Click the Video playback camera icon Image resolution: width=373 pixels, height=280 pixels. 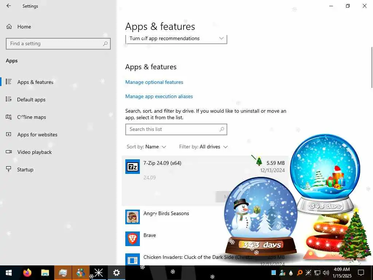(x=9, y=152)
